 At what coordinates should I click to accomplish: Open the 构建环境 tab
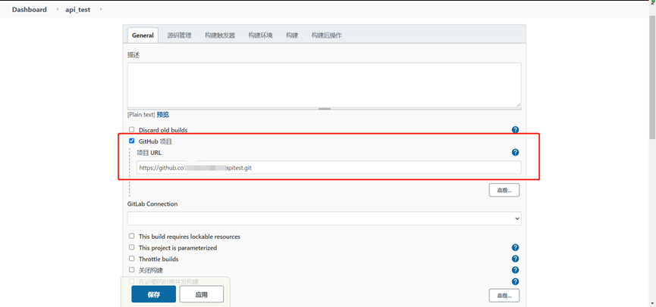261,36
